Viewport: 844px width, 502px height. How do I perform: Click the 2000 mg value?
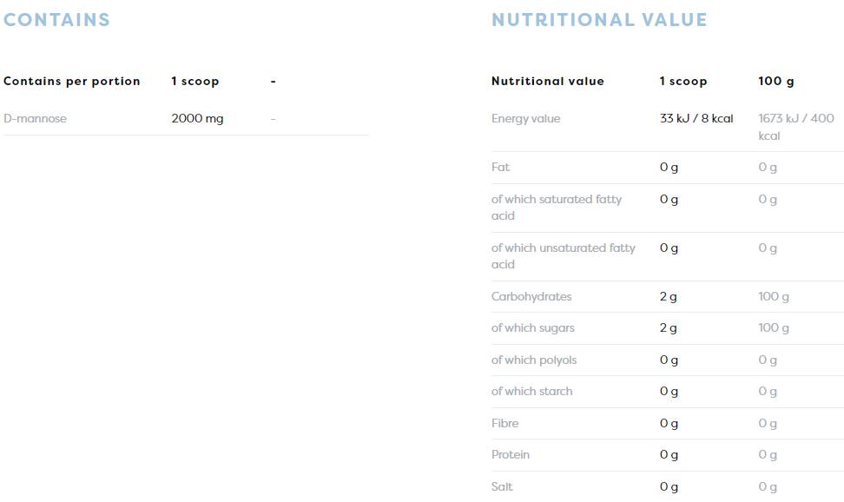197,118
